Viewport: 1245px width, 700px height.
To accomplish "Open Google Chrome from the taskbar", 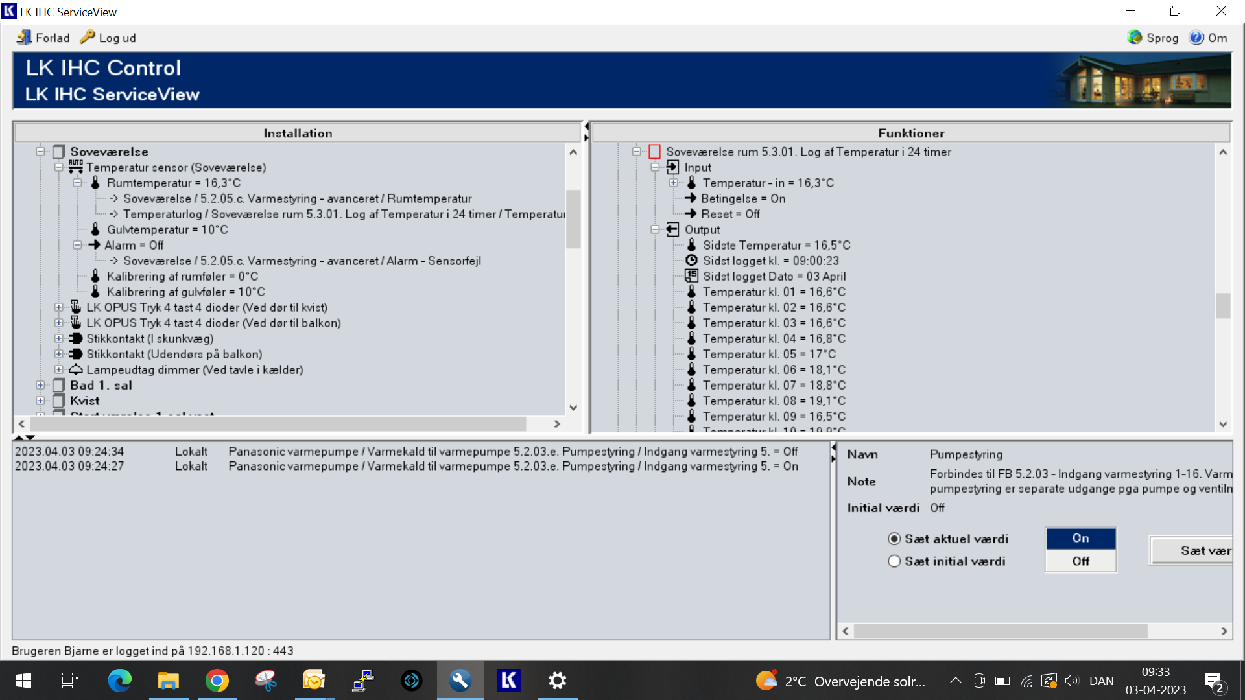I will (x=217, y=681).
